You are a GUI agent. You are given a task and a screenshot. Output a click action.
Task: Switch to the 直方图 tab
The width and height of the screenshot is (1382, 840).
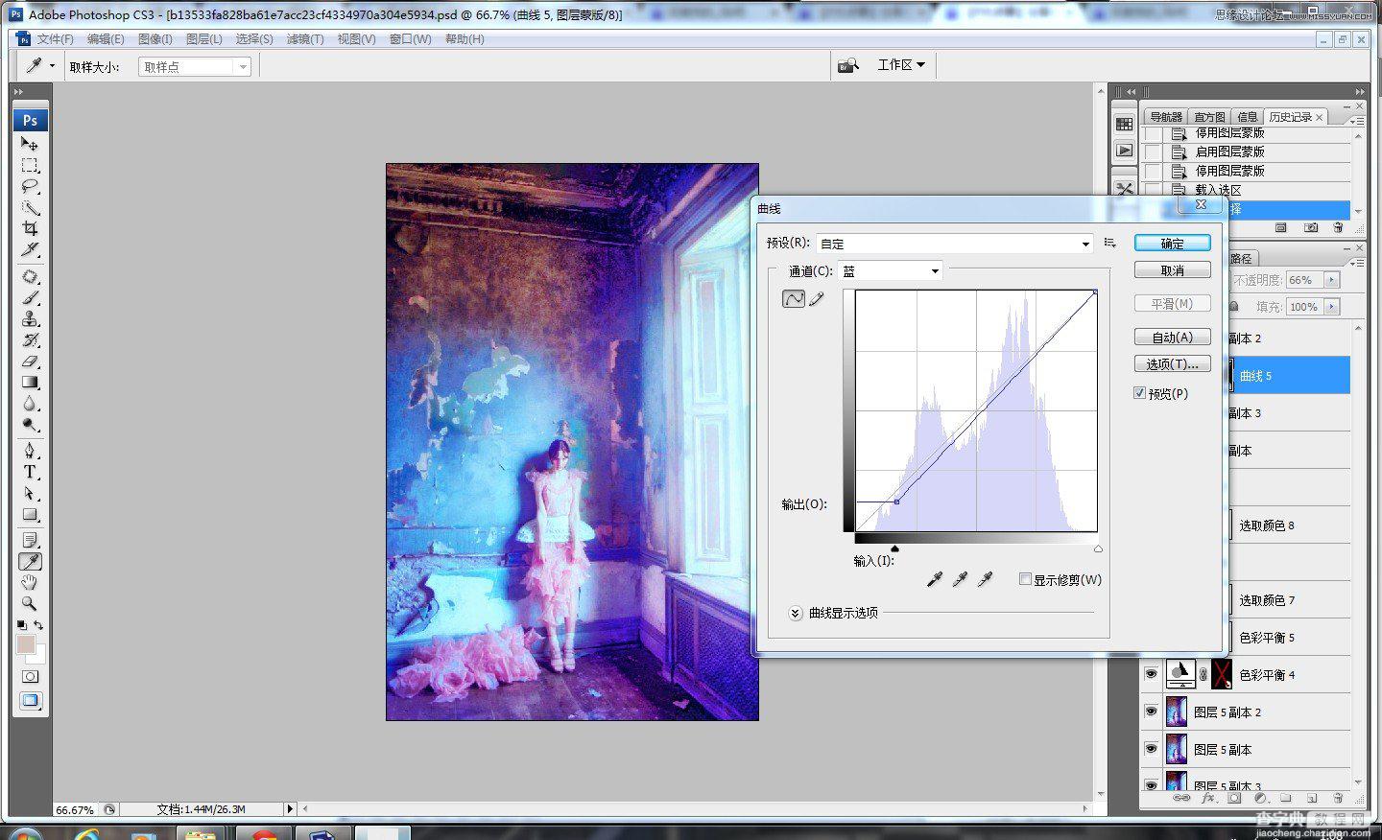coord(1209,117)
